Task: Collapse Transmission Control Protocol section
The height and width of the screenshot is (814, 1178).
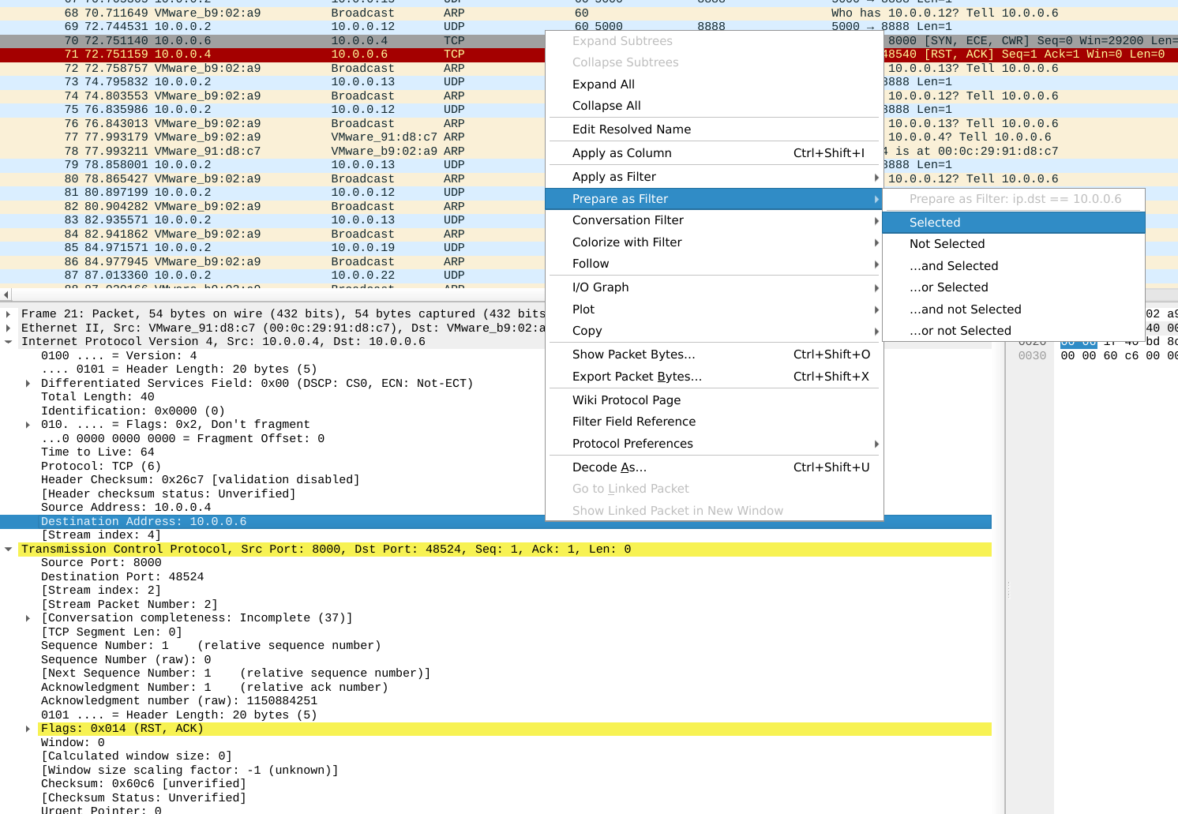Action: point(8,550)
